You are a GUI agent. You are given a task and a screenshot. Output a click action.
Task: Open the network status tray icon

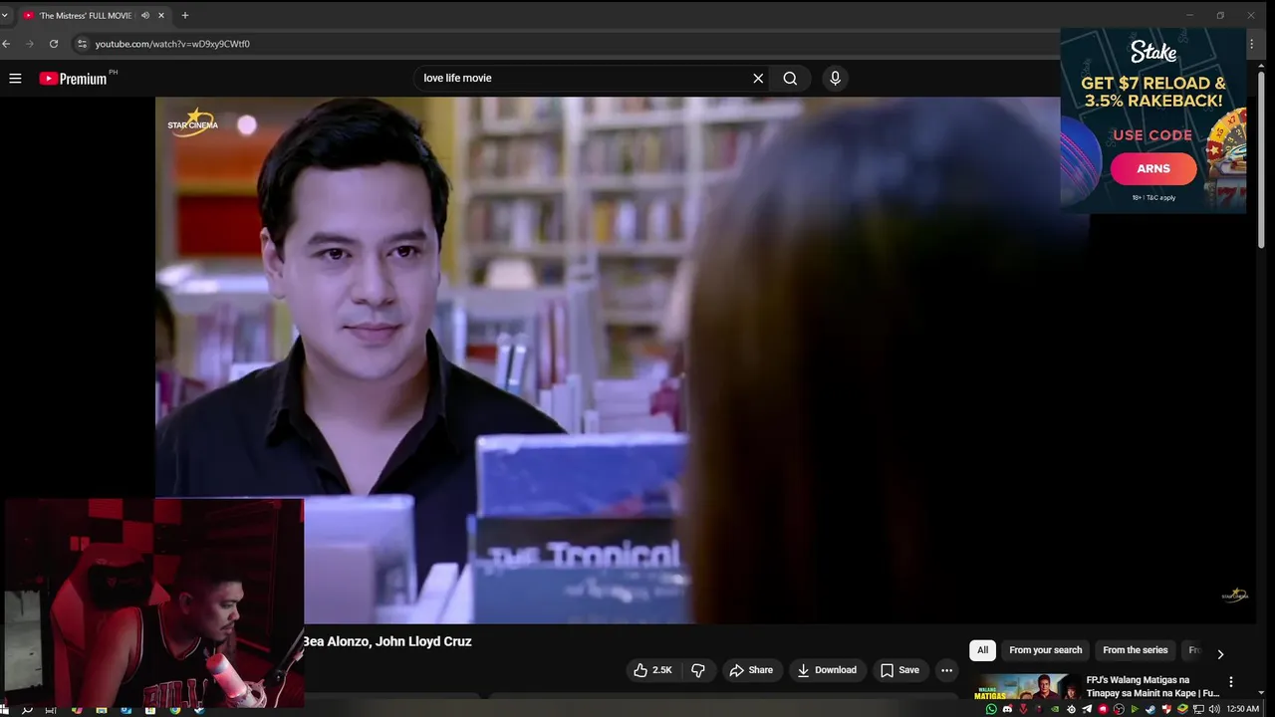pyautogui.click(x=1198, y=709)
